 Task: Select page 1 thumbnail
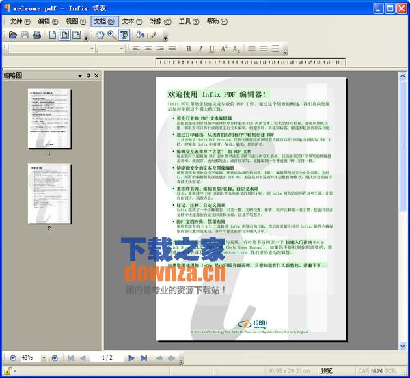(x=49, y=118)
